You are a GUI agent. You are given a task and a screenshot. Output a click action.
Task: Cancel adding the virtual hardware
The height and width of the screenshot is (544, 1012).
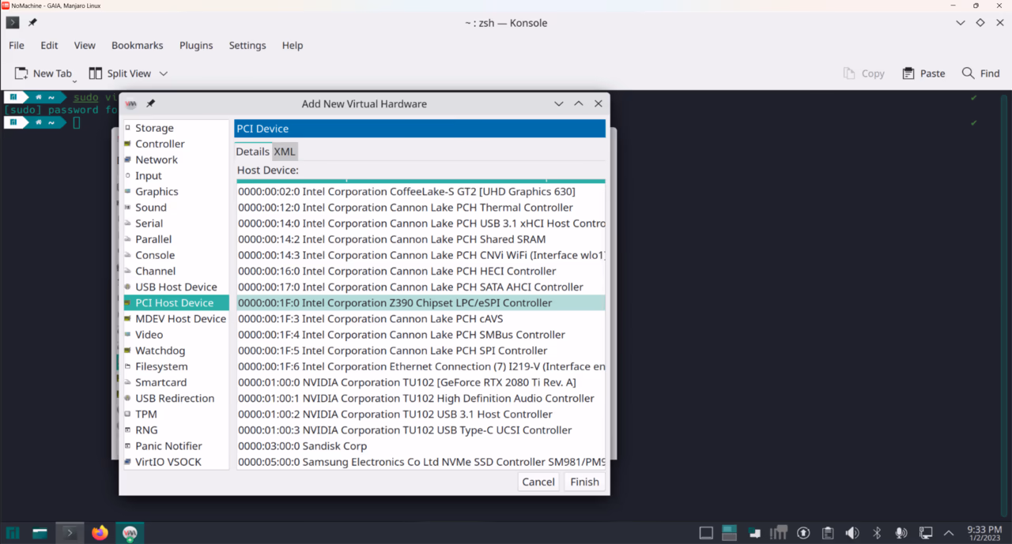[x=538, y=482]
